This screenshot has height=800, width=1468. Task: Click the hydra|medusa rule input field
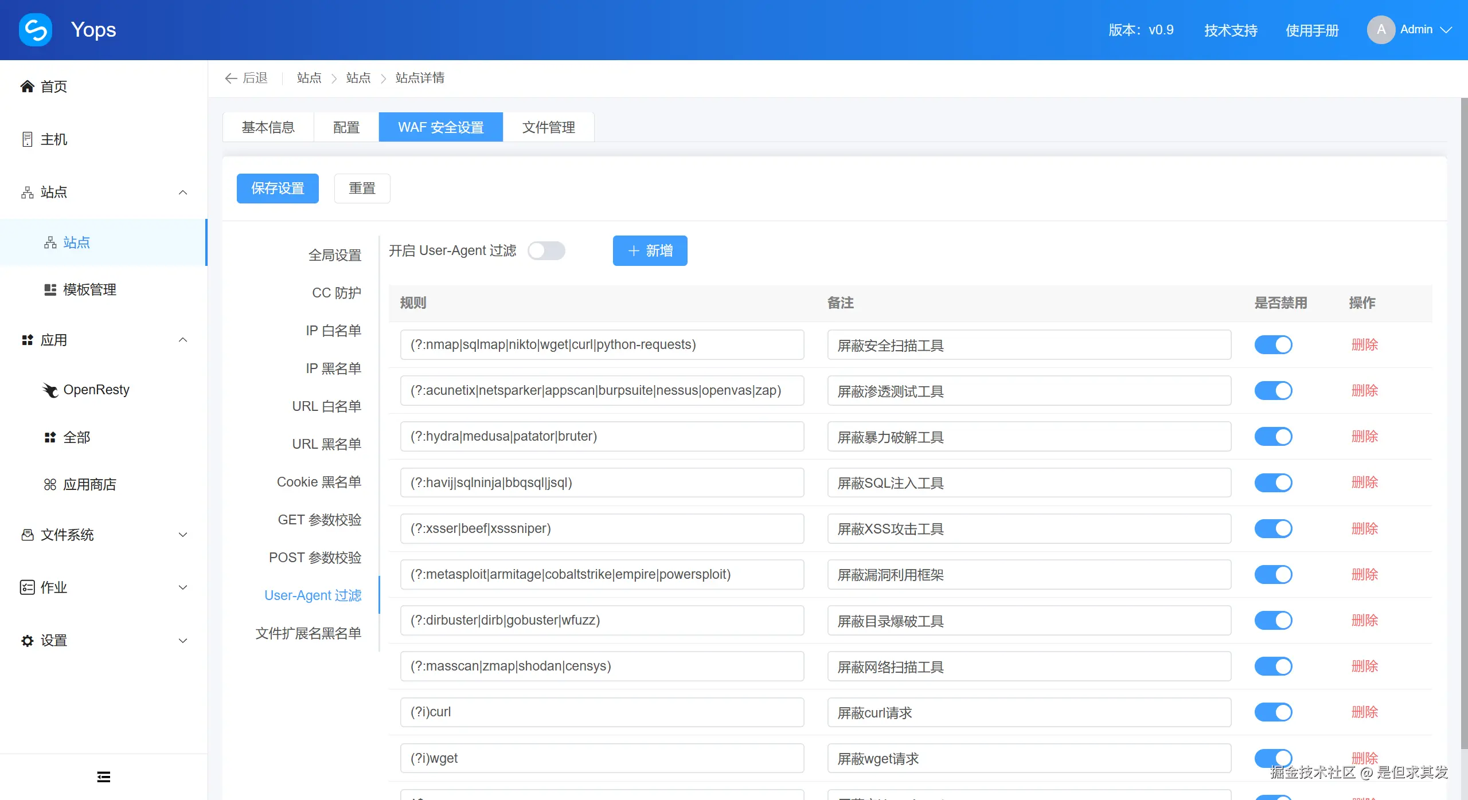602,437
